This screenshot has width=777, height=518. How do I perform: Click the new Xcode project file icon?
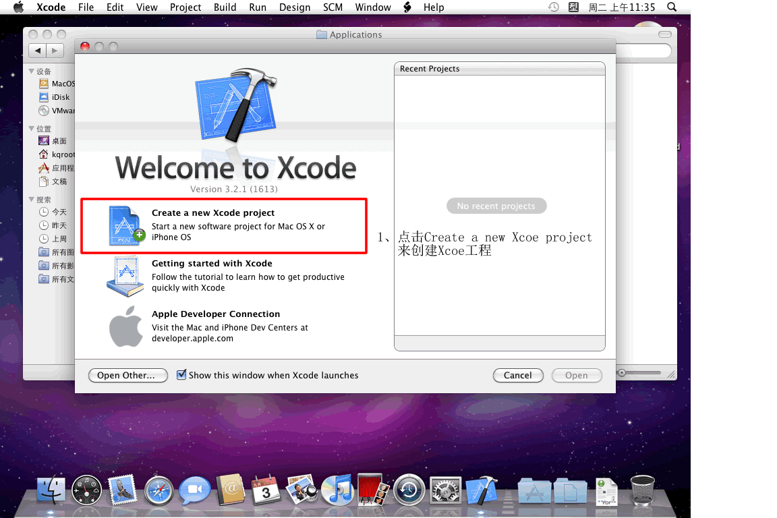[x=126, y=226]
